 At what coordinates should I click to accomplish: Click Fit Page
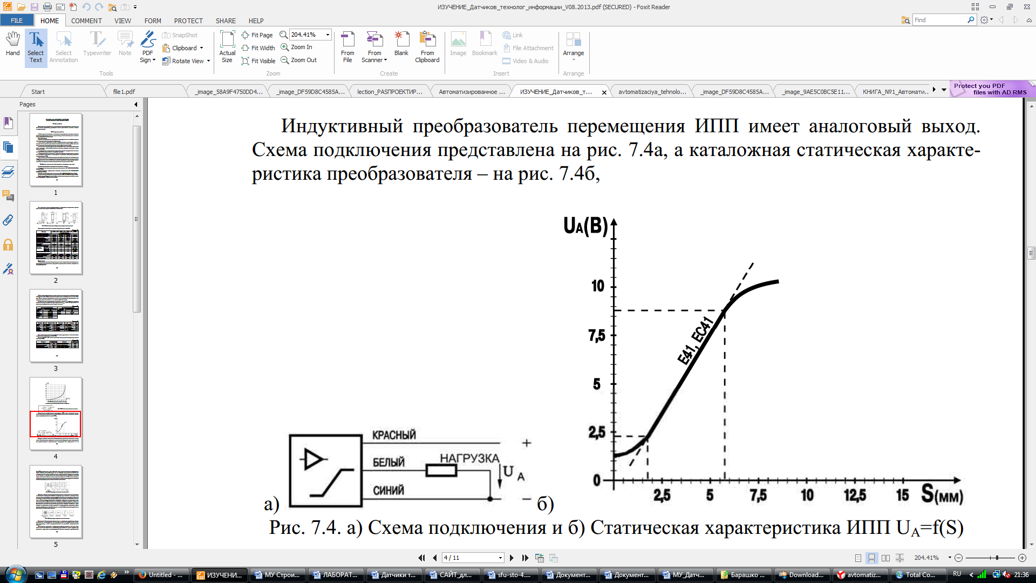[257, 35]
